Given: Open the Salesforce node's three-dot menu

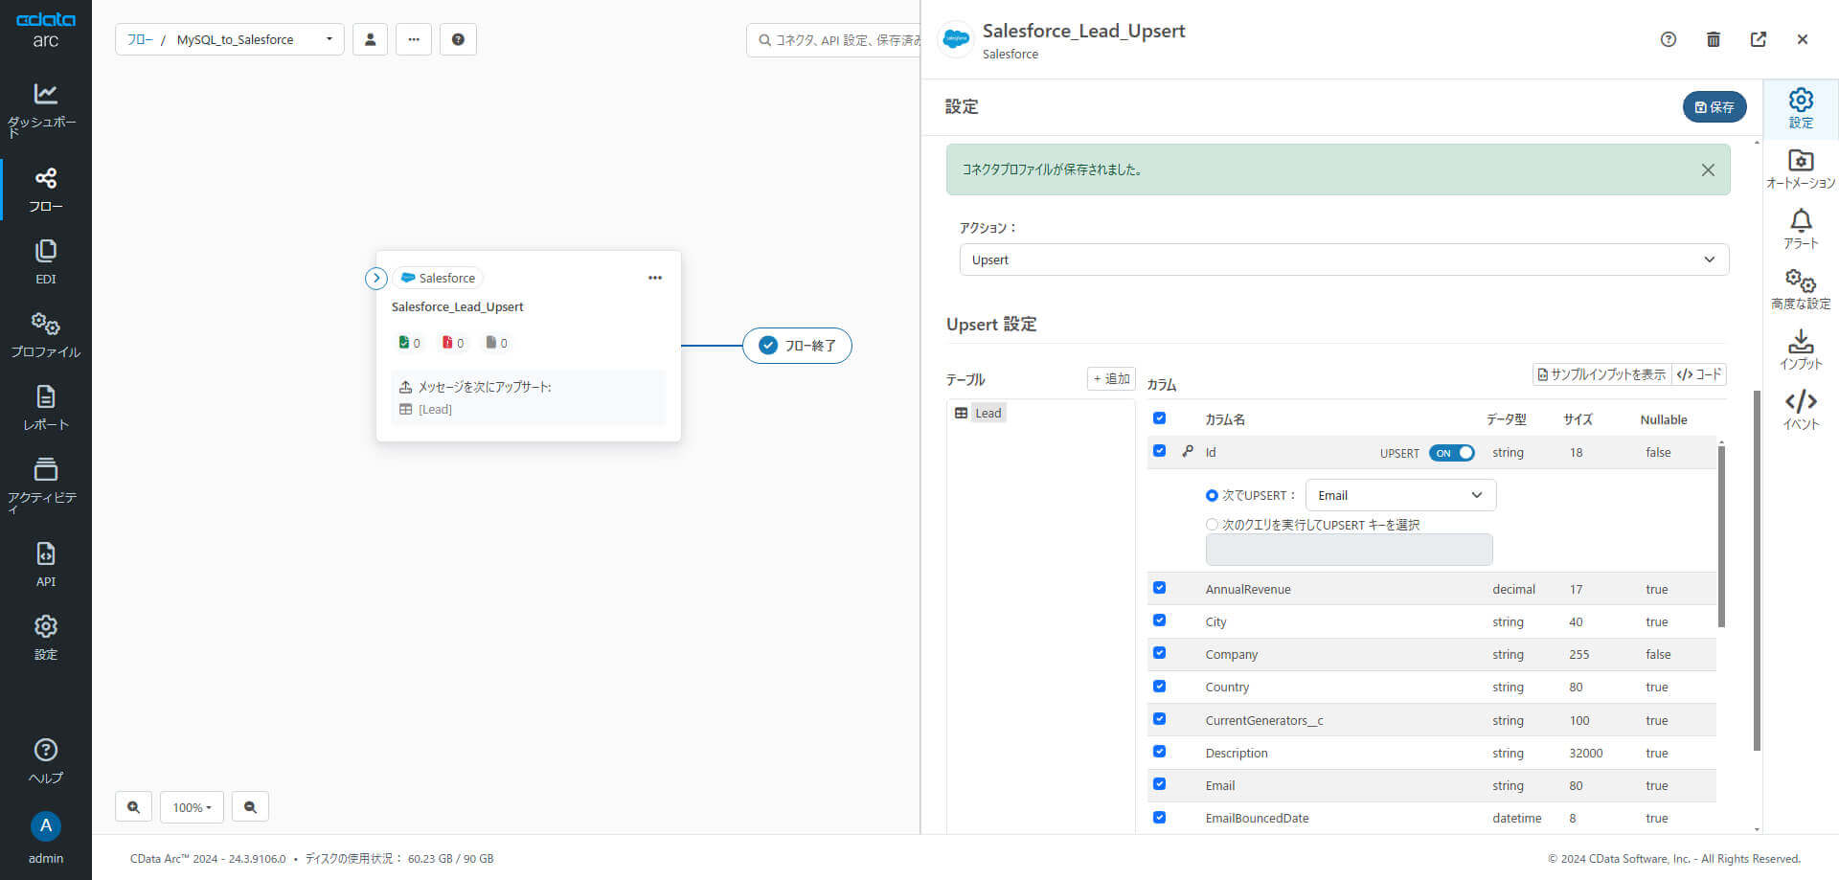Looking at the screenshot, I should tap(655, 278).
